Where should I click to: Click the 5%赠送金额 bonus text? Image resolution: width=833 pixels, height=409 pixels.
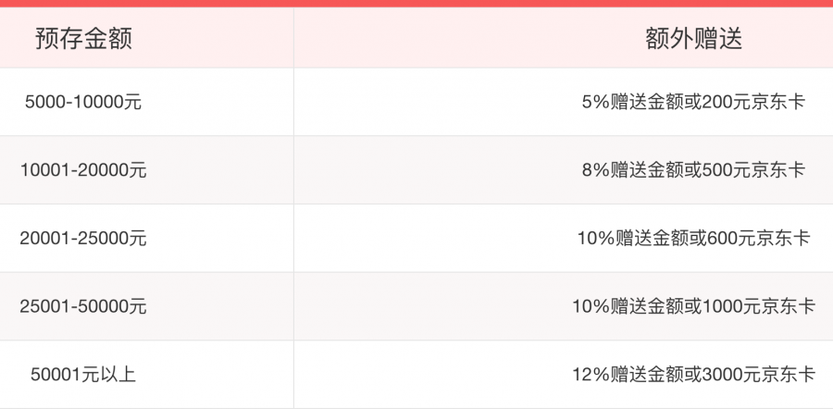pyautogui.click(x=633, y=103)
